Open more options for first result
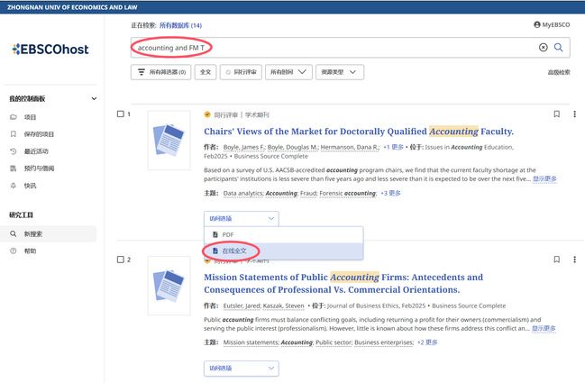The height and width of the screenshot is (383, 585). (574, 114)
